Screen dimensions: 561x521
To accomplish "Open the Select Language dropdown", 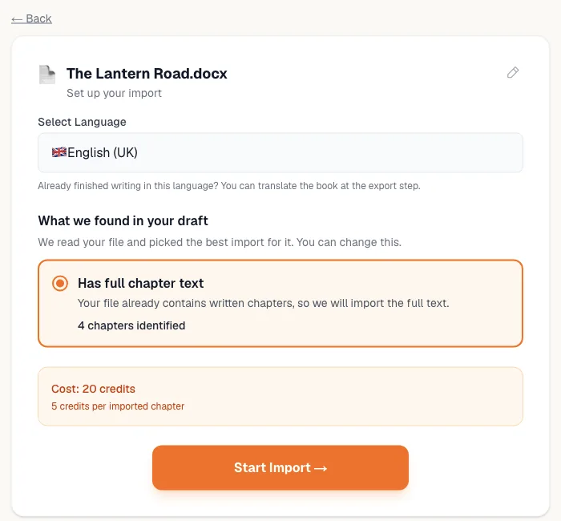I will [280, 153].
